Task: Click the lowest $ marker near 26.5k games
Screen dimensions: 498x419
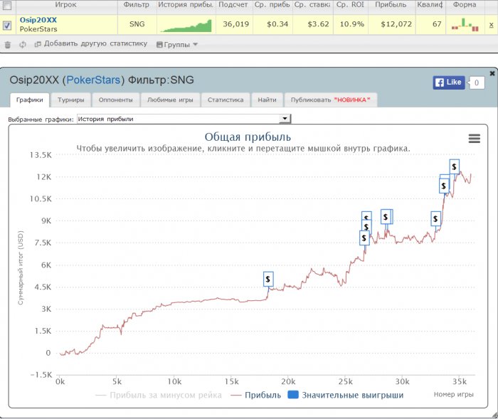Action: pyautogui.click(x=364, y=238)
